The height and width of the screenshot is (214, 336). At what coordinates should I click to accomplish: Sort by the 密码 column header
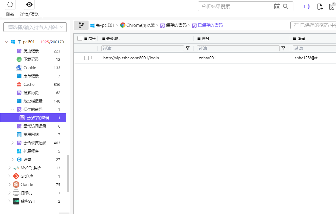point(301,38)
